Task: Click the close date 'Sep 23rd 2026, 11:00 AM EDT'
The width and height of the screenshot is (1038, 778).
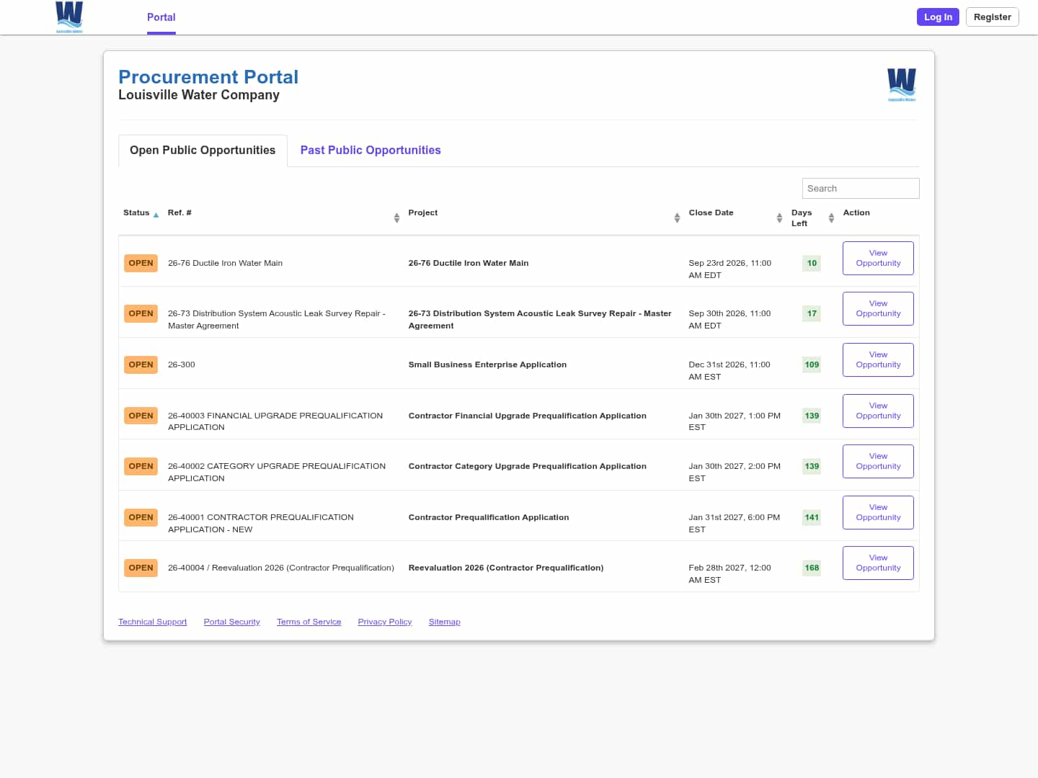Action: [x=729, y=269]
